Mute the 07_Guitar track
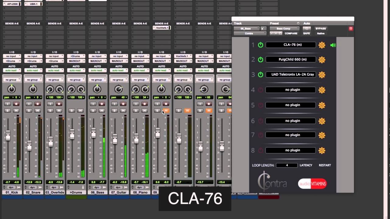This screenshot has width=390, height=219. tap(123, 111)
